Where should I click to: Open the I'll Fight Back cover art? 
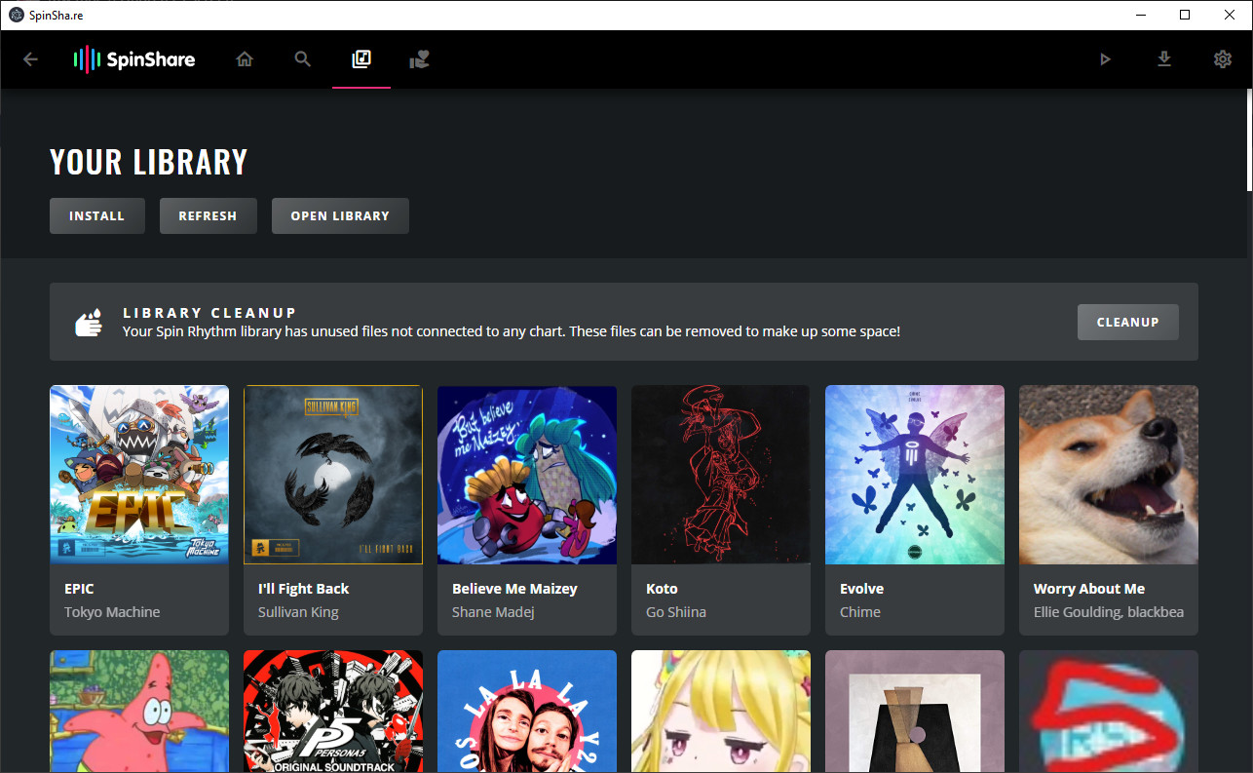pyautogui.click(x=333, y=475)
